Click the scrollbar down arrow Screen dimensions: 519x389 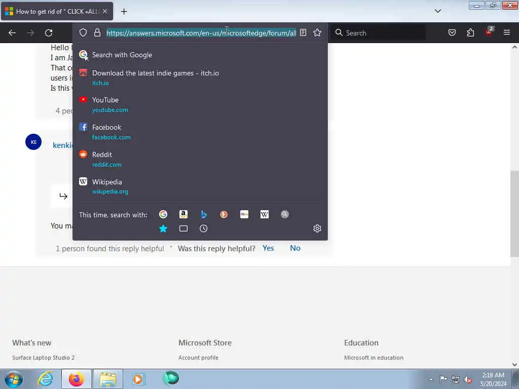tap(514, 365)
